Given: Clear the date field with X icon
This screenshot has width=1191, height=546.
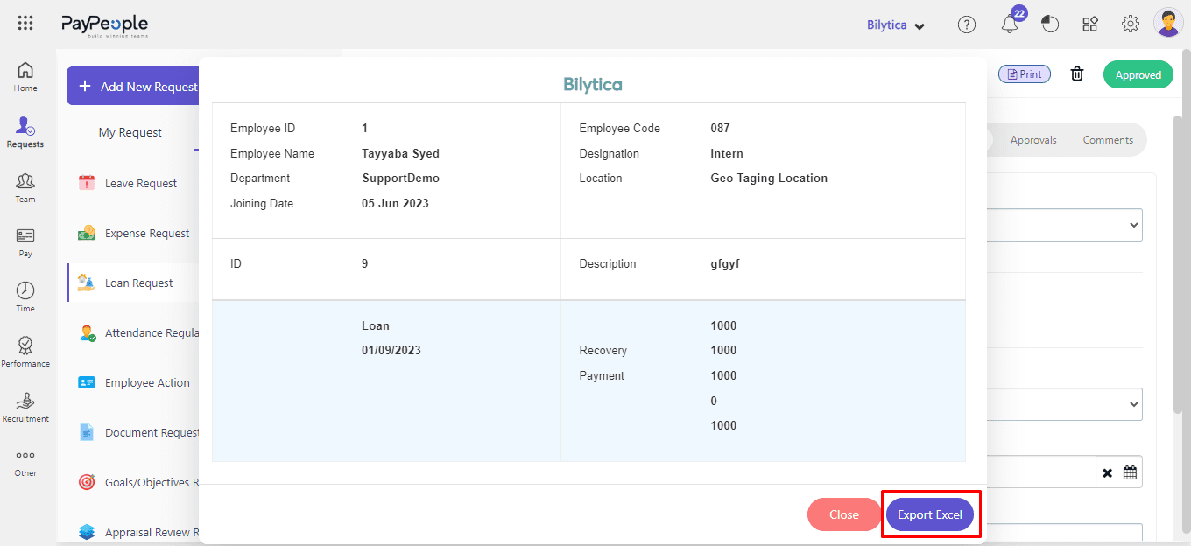Looking at the screenshot, I should (x=1107, y=472).
